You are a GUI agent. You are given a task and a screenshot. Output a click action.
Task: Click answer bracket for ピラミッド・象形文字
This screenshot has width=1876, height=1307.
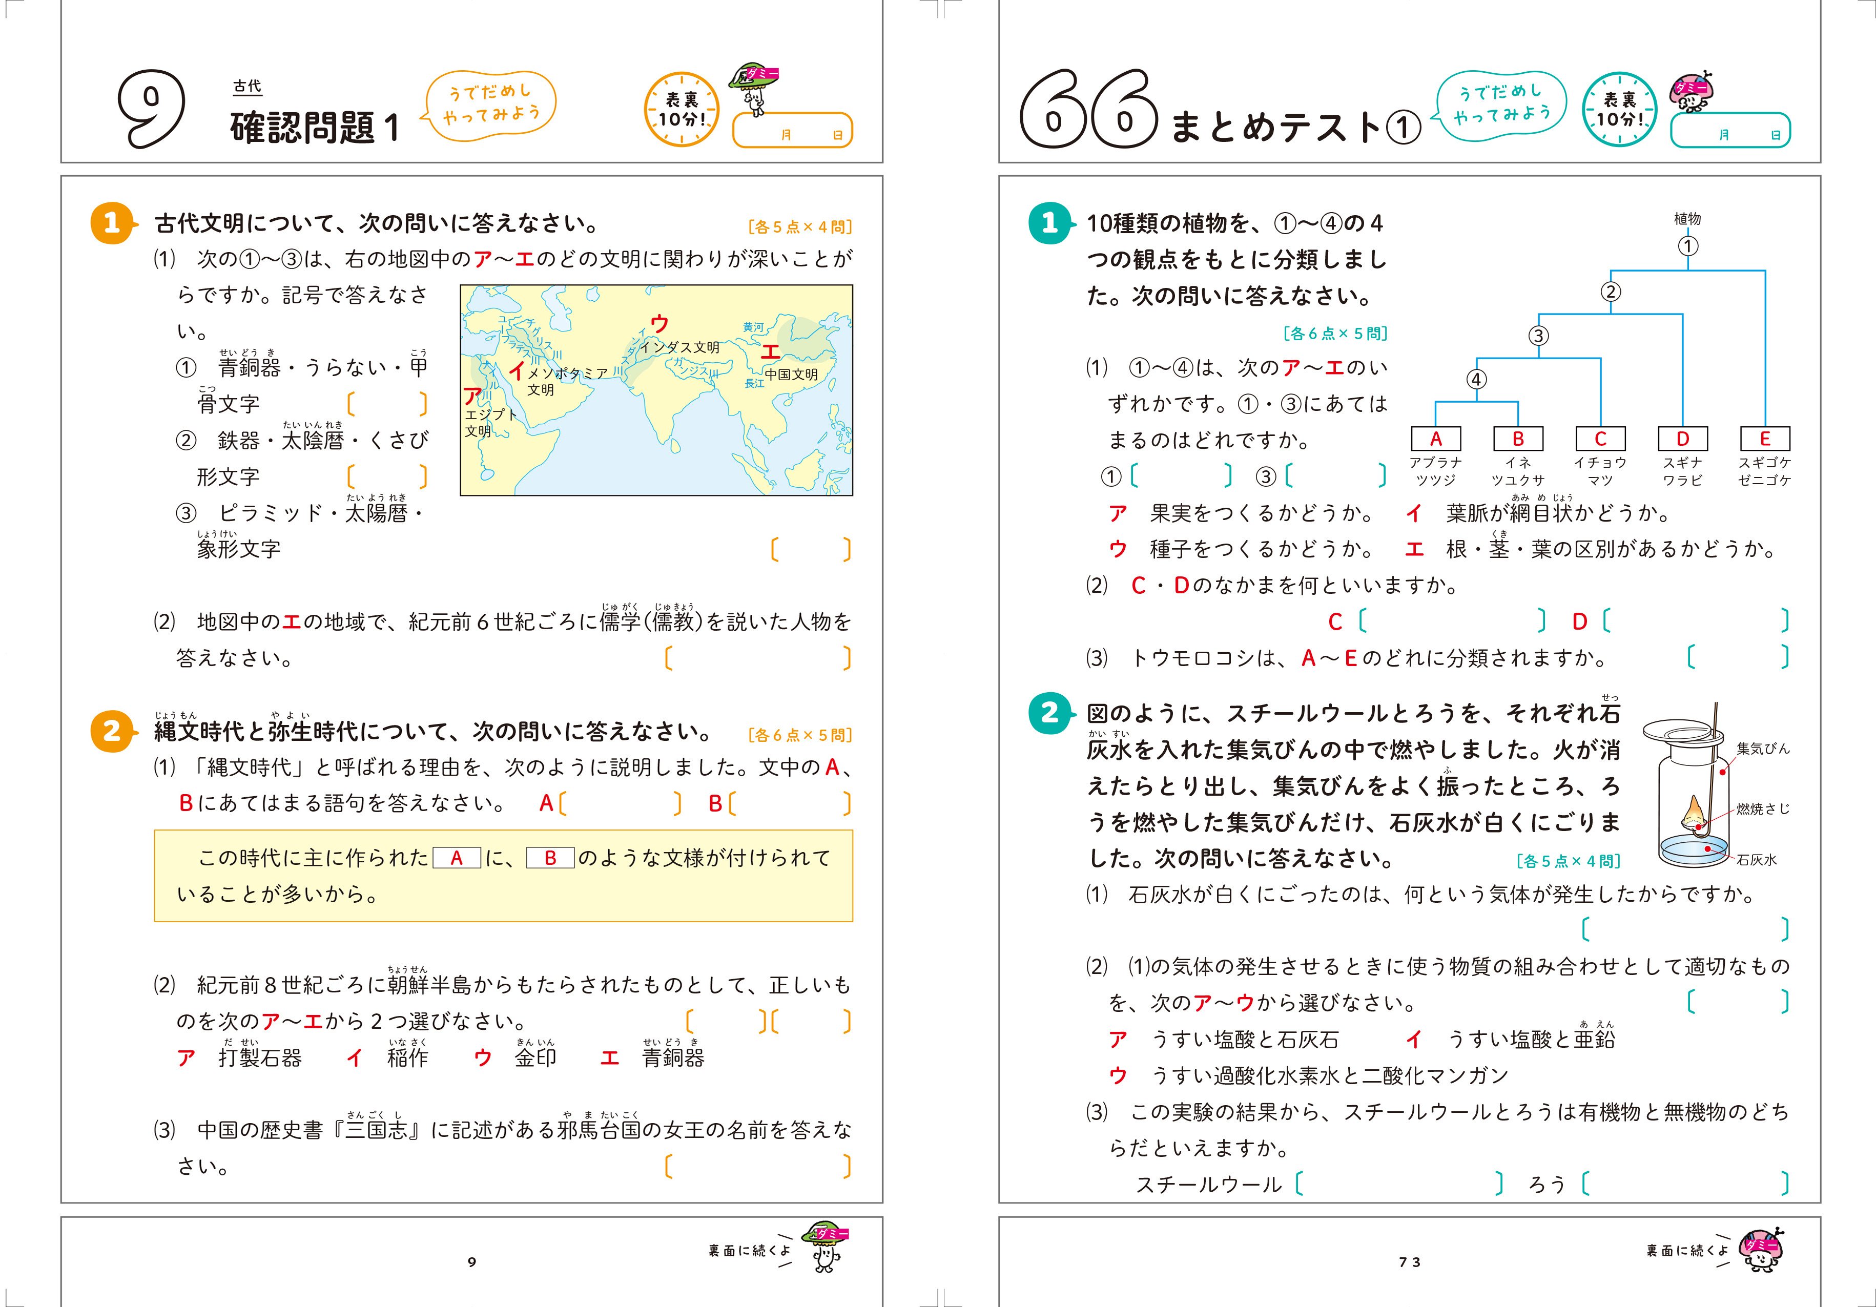click(811, 549)
